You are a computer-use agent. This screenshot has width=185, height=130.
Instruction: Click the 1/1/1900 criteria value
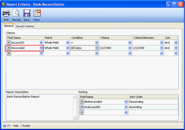click(x=105, y=48)
